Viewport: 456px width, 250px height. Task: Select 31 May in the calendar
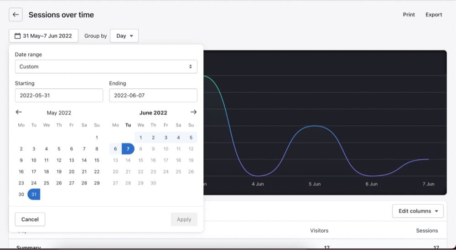click(x=34, y=194)
